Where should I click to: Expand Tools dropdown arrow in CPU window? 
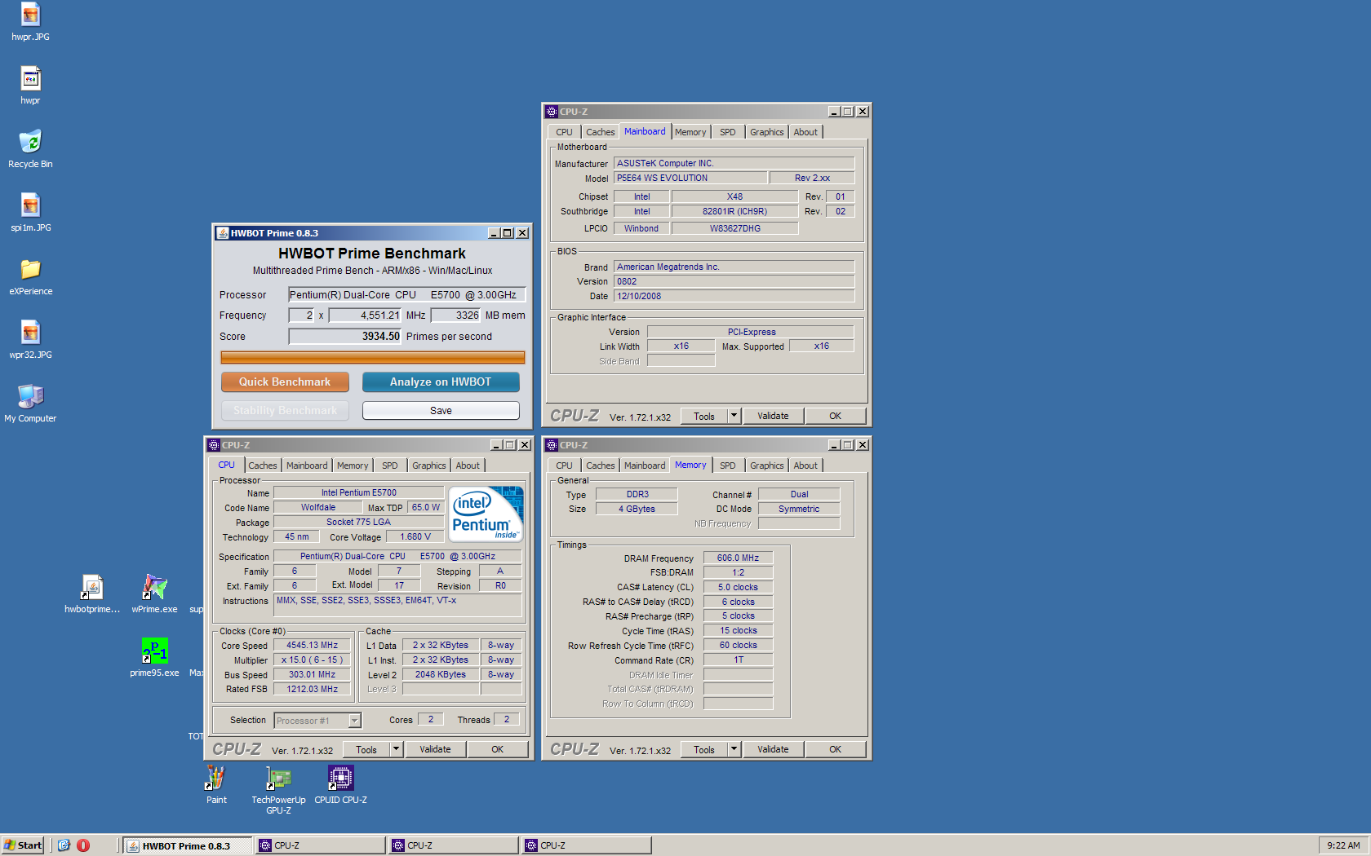click(396, 749)
